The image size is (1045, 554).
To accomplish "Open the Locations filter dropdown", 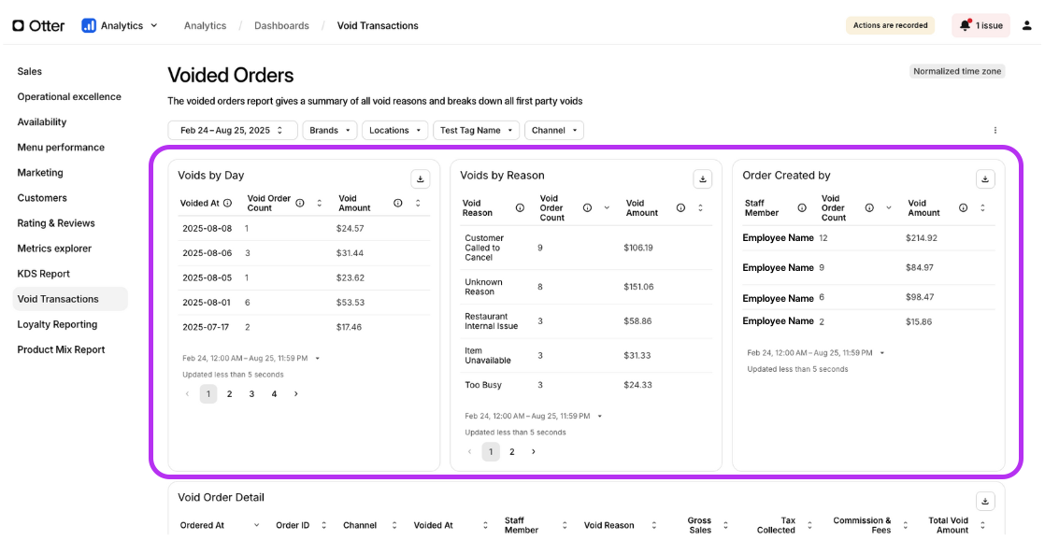I will pyautogui.click(x=394, y=131).
